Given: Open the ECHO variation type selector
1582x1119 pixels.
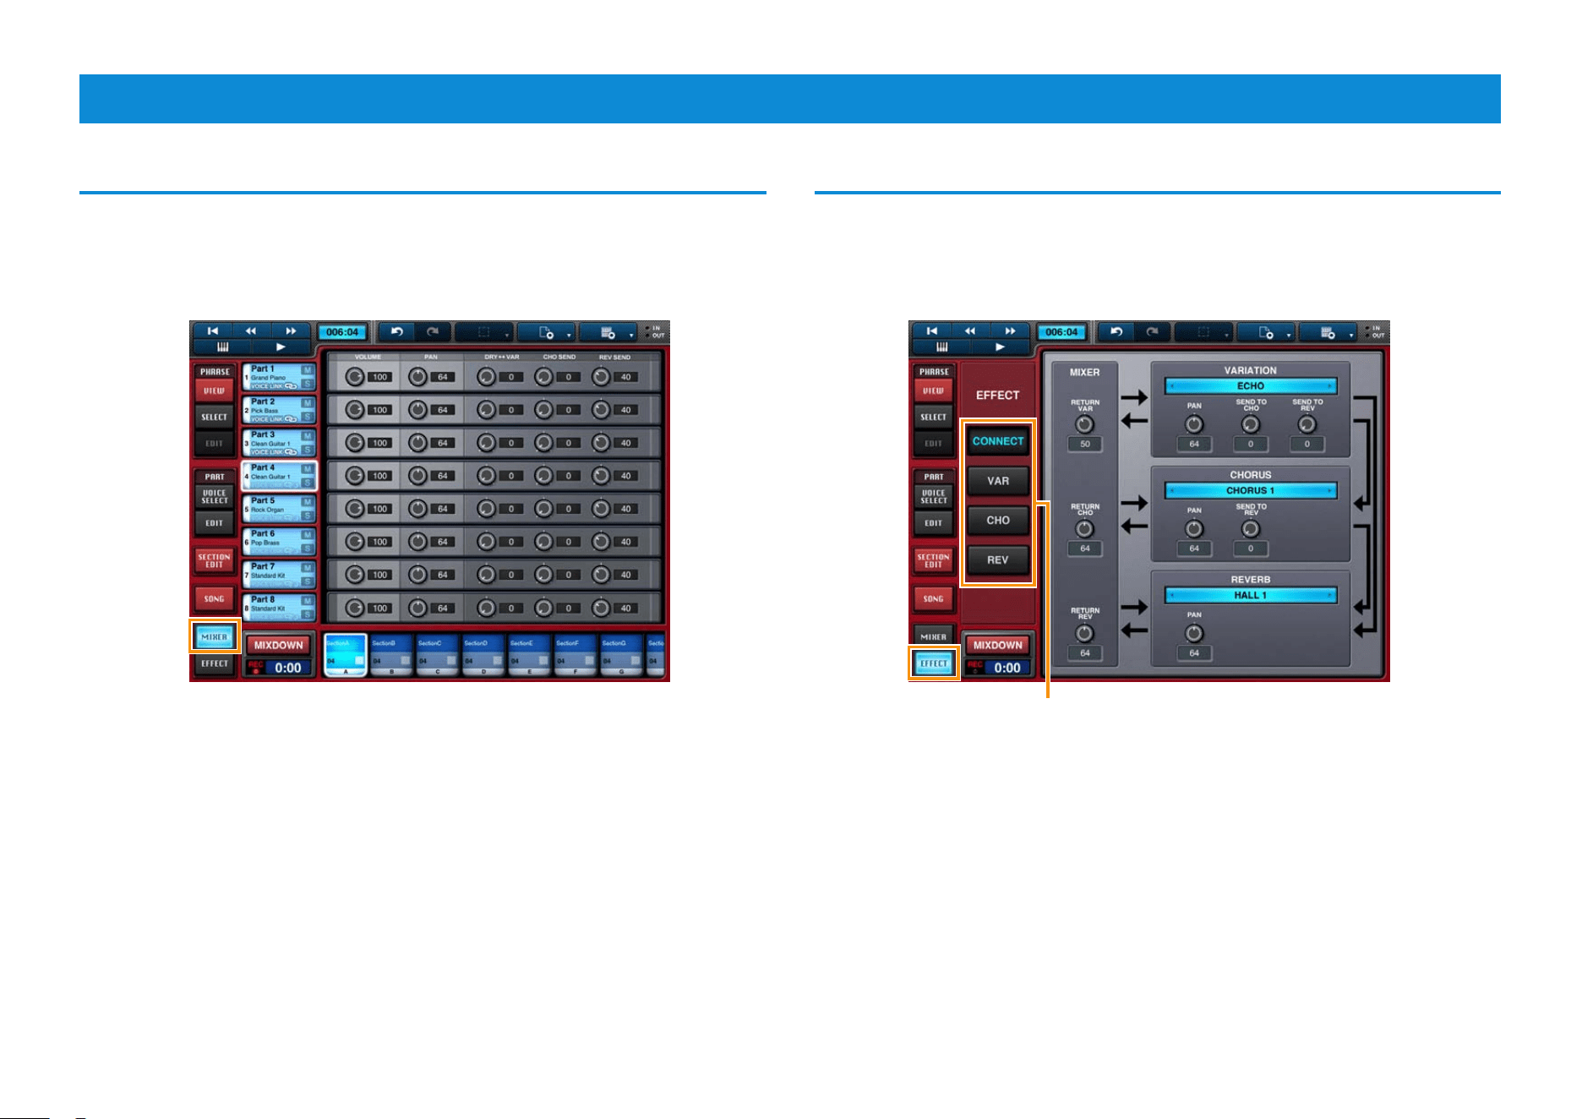Looking at the screenshot, I should coord(1251,386).
